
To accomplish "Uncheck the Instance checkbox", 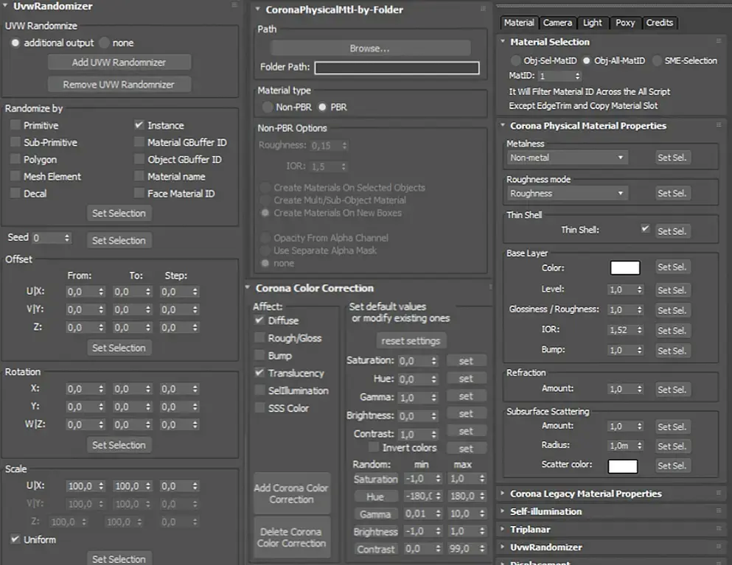I will coord(139,125).
